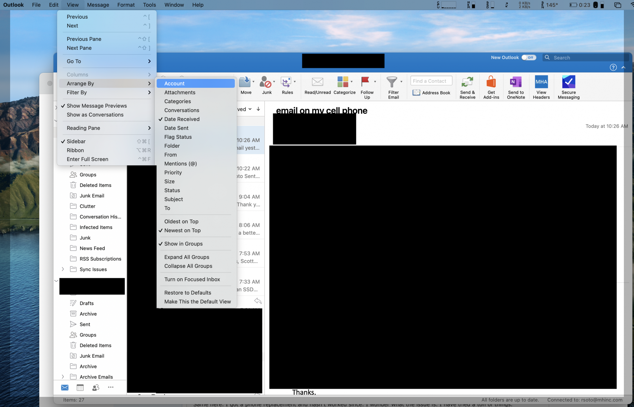This screenshot has width=634, height=407.
Task: Select Oldest on Top ordering
Action: click(x=181, y=222)
